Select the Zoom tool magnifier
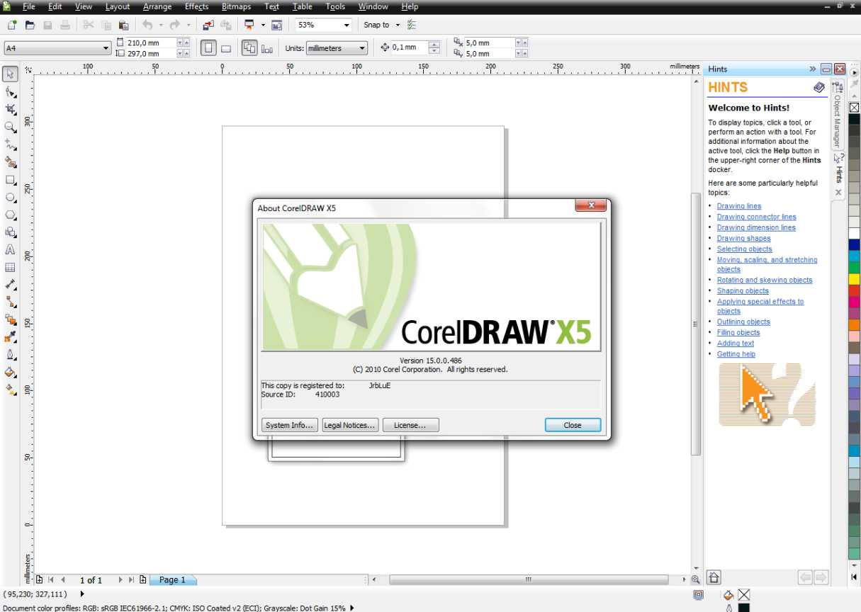The image size is (861, 612). click(10, 127)
